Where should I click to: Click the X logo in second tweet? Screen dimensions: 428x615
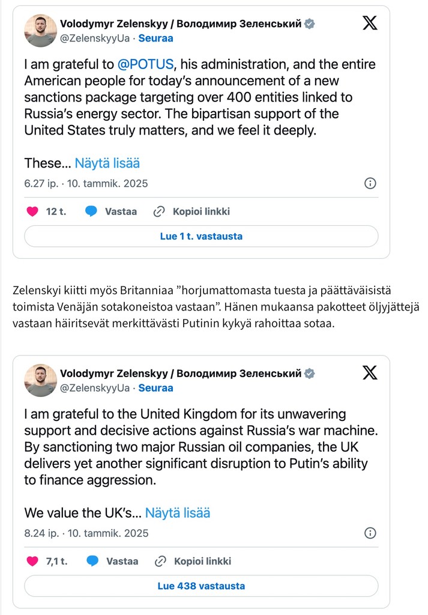pos(370,372)
